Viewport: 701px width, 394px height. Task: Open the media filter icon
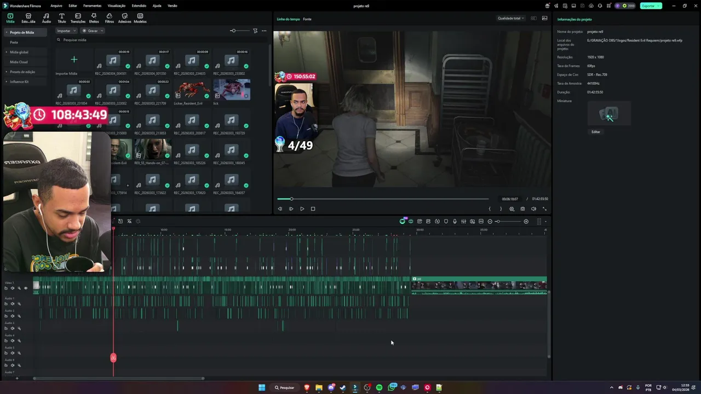coord(255,31)
